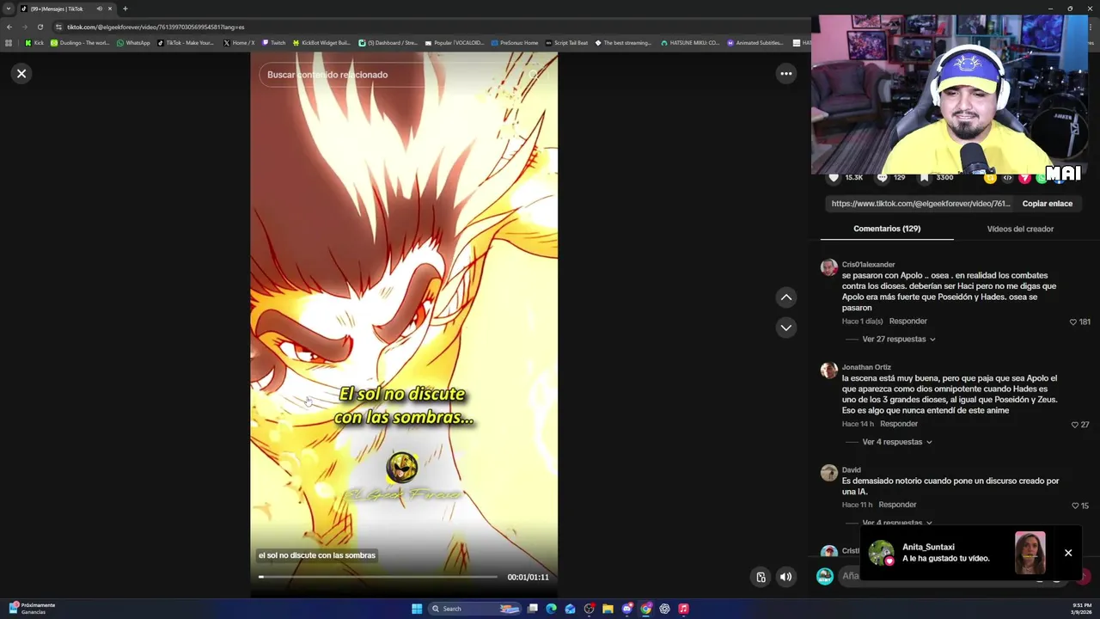Screen dimensions: 1100x619
Task: Click the yellow repost icon
Action: [x=990, y=178]
